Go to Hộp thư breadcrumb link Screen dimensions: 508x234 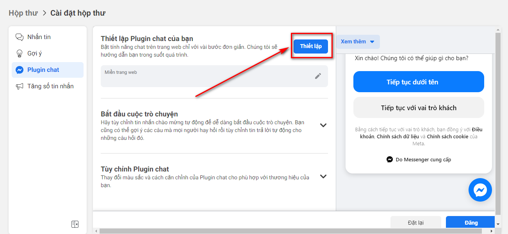23,13
